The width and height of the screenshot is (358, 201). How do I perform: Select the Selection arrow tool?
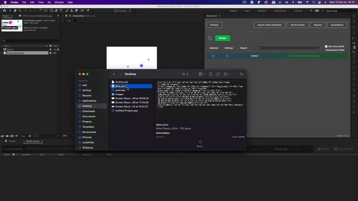tap(10, 11)
